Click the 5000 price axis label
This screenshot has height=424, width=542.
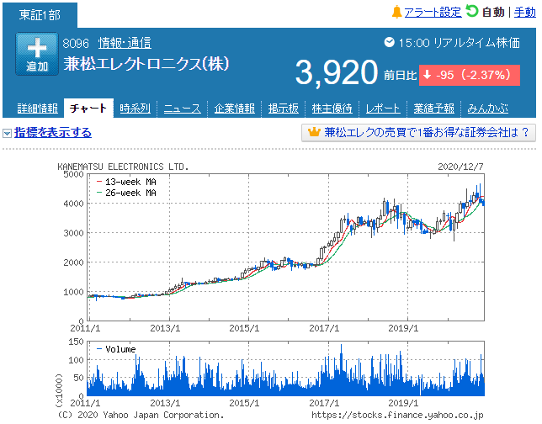pos(73,174)
